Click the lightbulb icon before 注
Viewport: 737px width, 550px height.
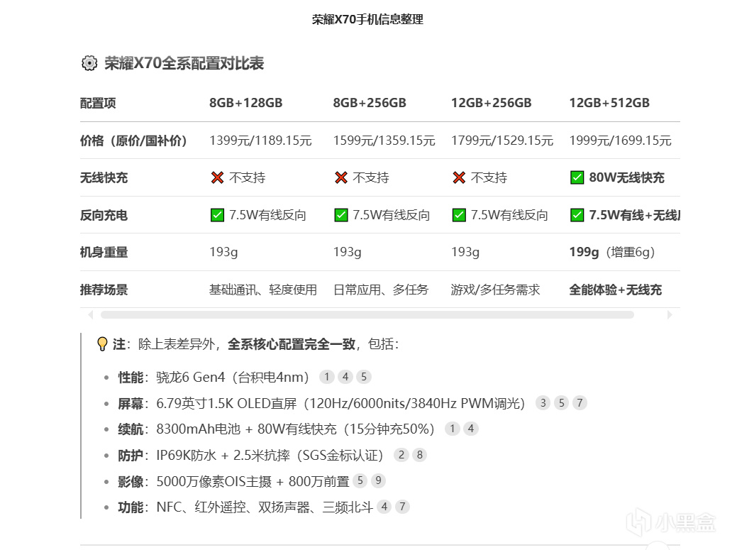click(x=102, y=344)
